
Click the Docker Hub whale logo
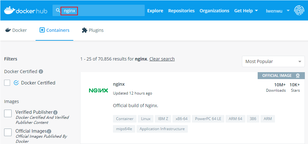coord(9,10)
